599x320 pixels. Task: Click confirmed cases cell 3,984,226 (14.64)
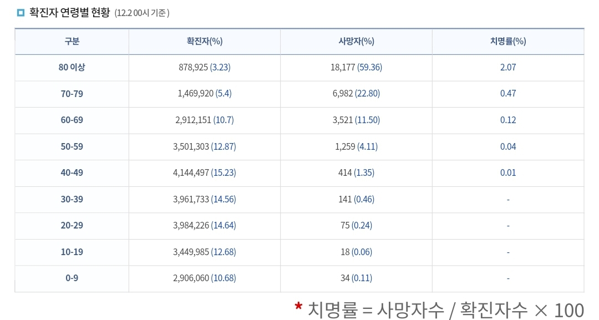pos(204,225)
